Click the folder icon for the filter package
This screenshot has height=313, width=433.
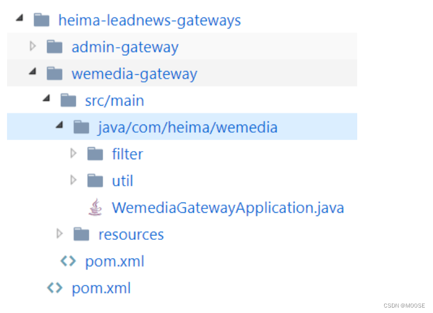pyautogui.click(x=95, y=153)
